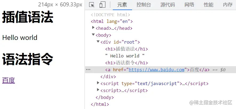Switch to the 控制台 tab
This screenshot has width=236, height=109.
143,5
